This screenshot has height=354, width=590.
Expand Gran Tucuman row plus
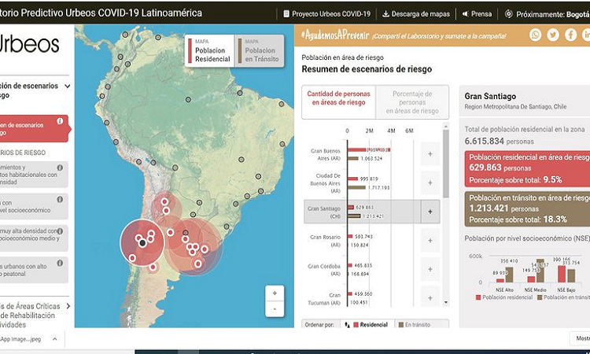[x=430, y=298]
